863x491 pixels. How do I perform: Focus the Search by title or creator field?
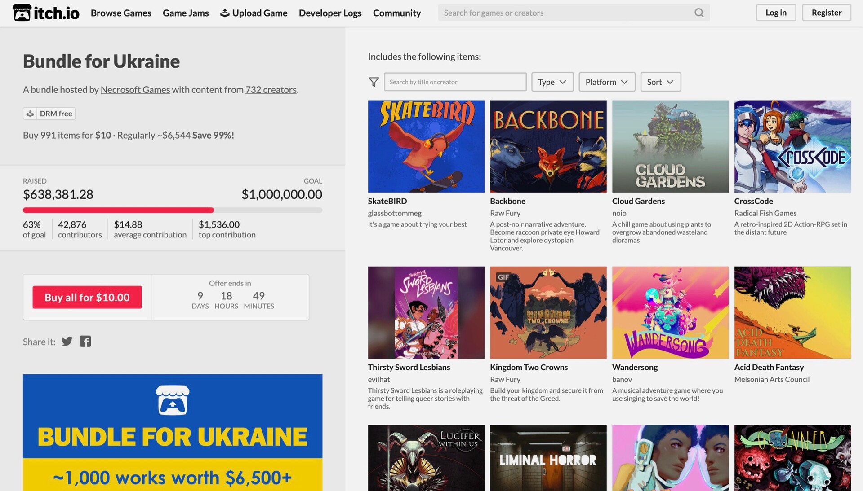455,82
